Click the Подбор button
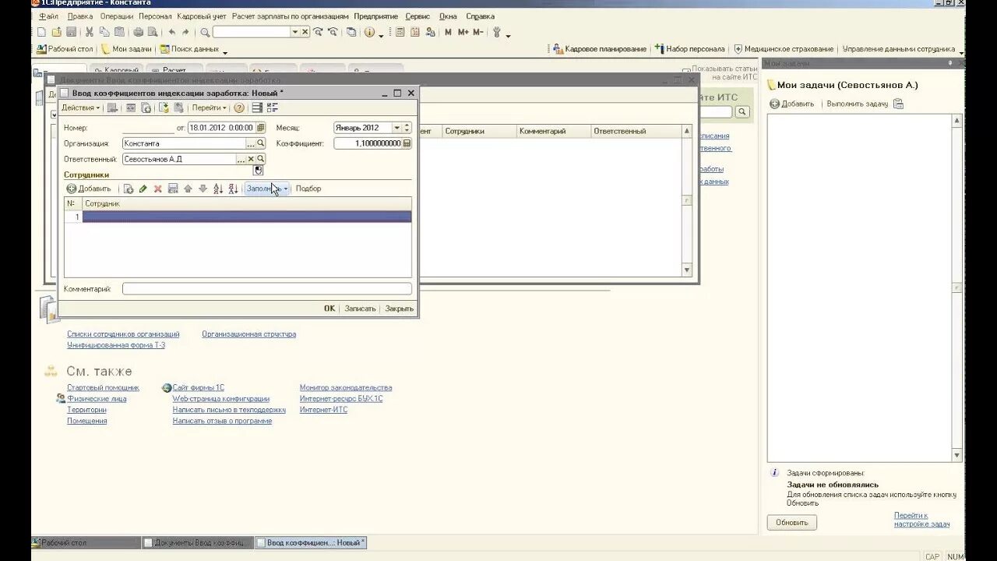997x561 pixels. (x=308, y=189)
